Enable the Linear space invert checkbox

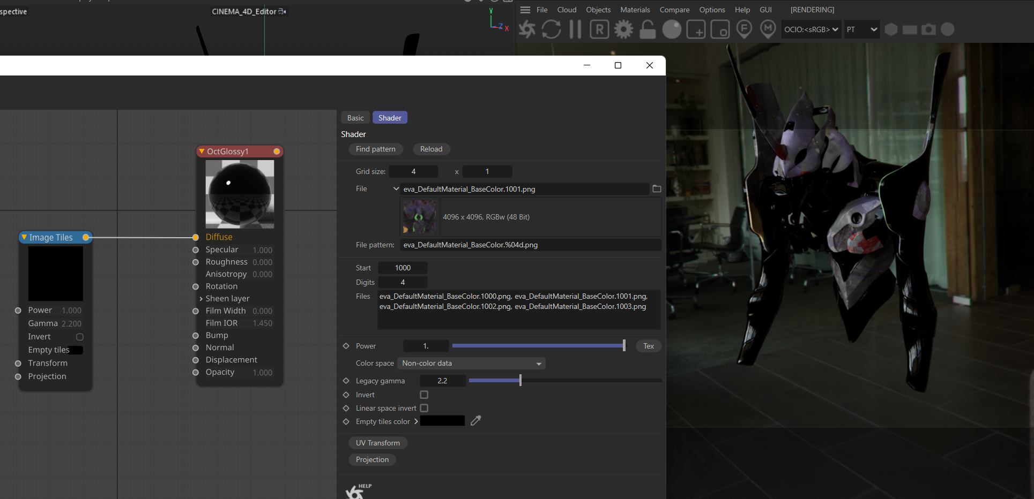[x=424, y=409]
